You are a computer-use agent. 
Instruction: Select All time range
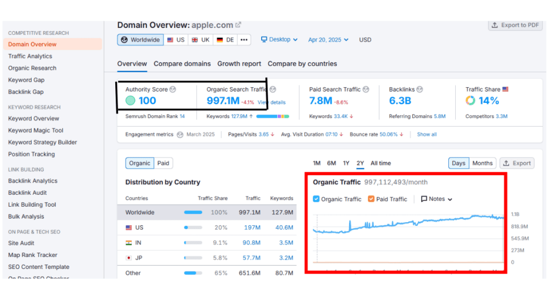[x=381, y=163]
